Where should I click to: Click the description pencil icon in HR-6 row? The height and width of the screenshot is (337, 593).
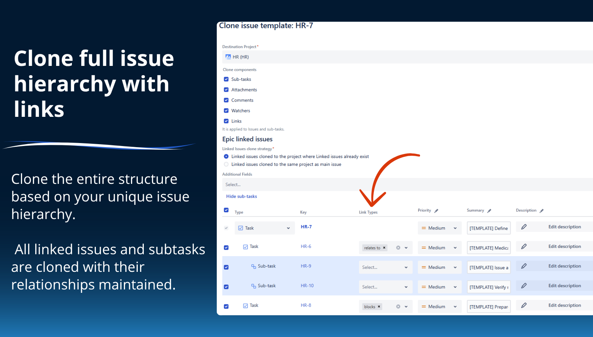524,246
